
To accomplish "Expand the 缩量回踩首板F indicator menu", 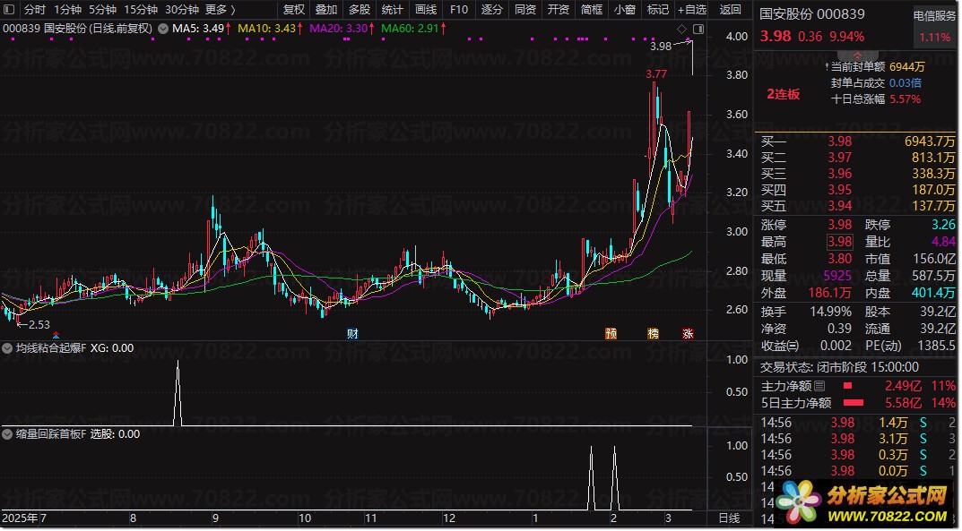I will [x=7, y=434].
